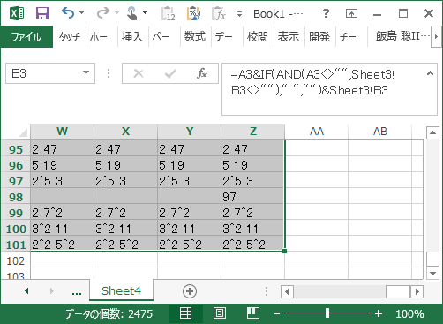The image size is (443, 324).
Task: Open the undo history dropdown arrow
Action: coord(81,13)
